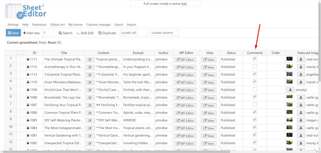Open author dropdown for post 1085
The height and width of the screenshot is (153, 321).
click(x=170, y=119)
